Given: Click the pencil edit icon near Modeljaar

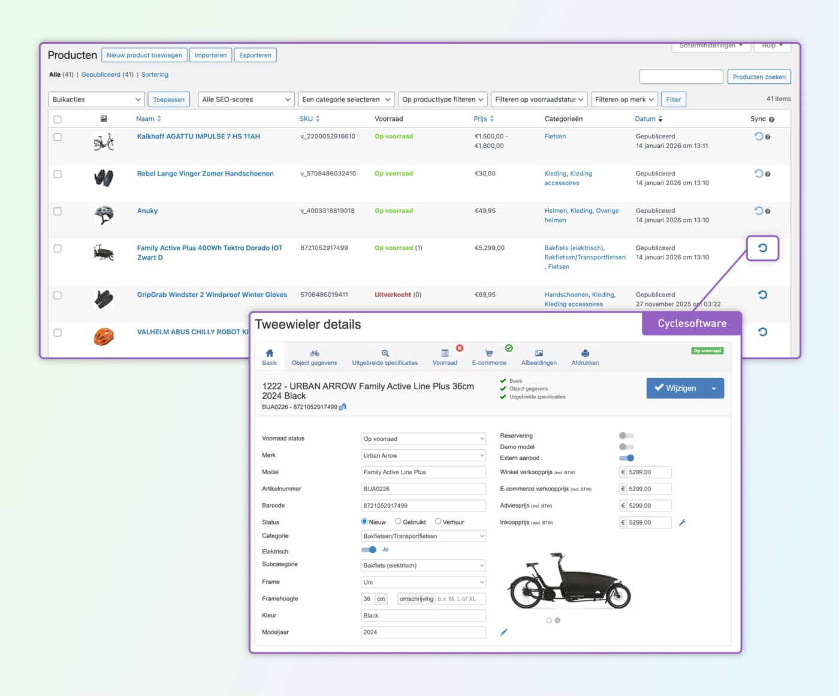Looking at the screenshot, I should [x=503, y=632].
